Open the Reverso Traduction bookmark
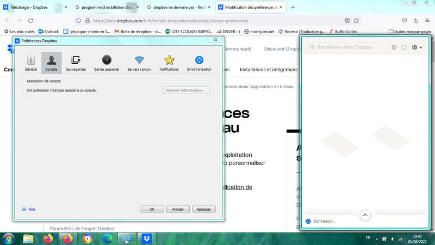Screen dimensions: 435x245 301,32
